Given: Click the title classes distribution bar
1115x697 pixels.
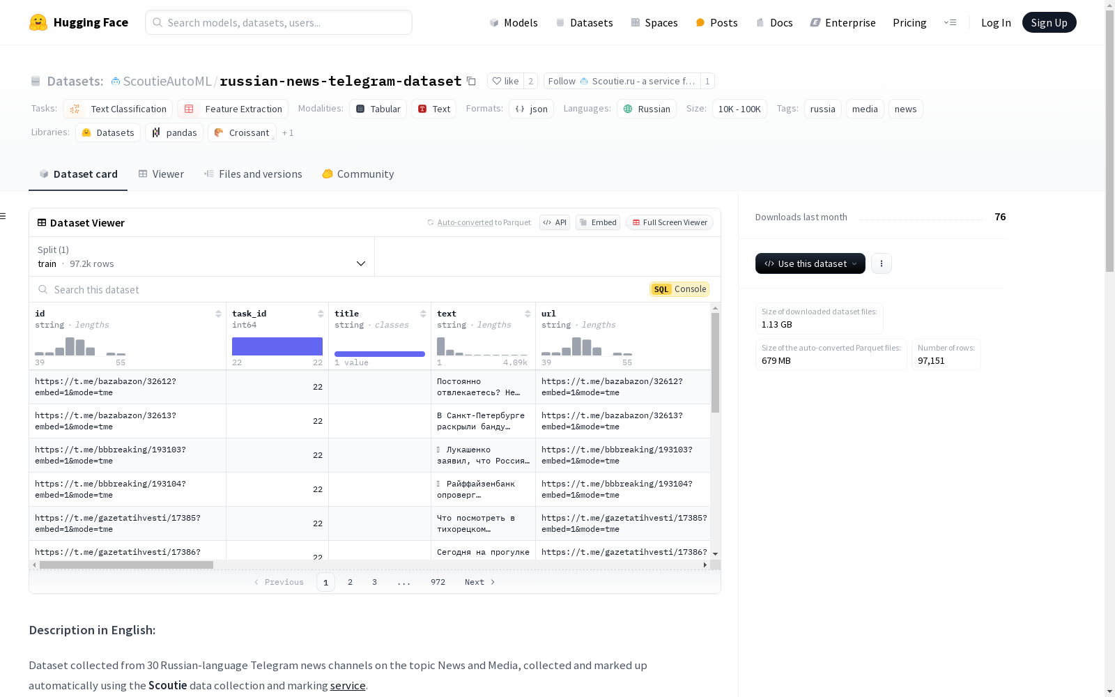Looking at the screenshot, I should click(380, 354).
